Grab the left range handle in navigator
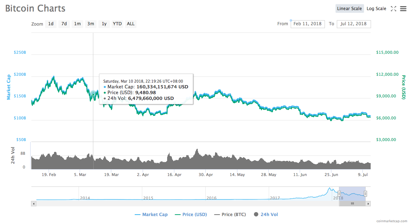This screenshot has height=224, width=411. pyautogui.click(x=339, y=194)
